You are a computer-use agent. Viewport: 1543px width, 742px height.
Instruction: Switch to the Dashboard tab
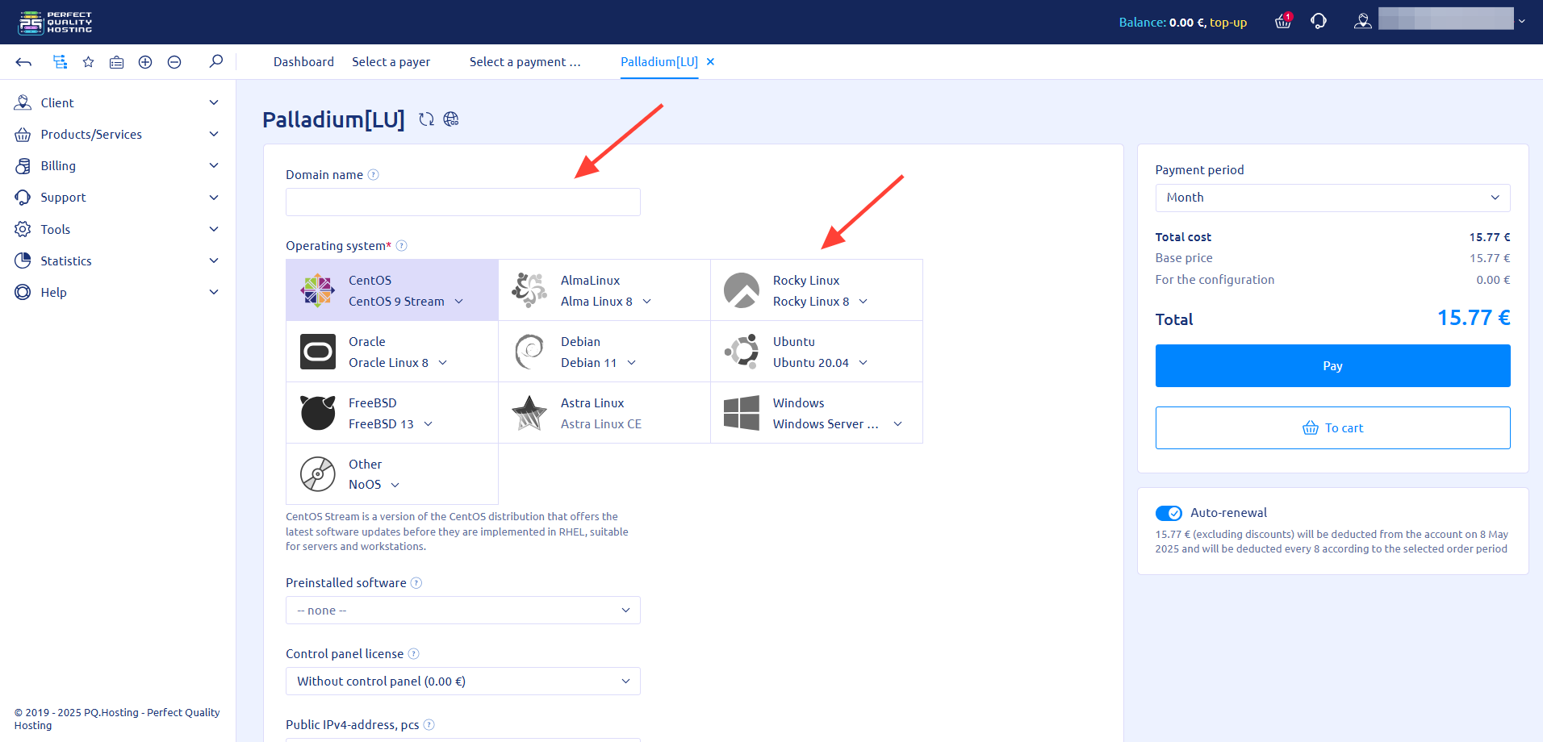(x=303, y=62)
